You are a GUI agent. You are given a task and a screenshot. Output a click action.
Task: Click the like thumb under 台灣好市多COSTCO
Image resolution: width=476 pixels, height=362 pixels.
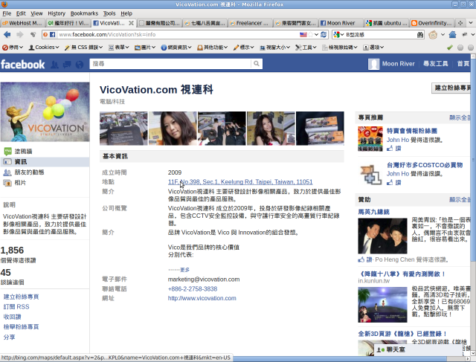390,182
